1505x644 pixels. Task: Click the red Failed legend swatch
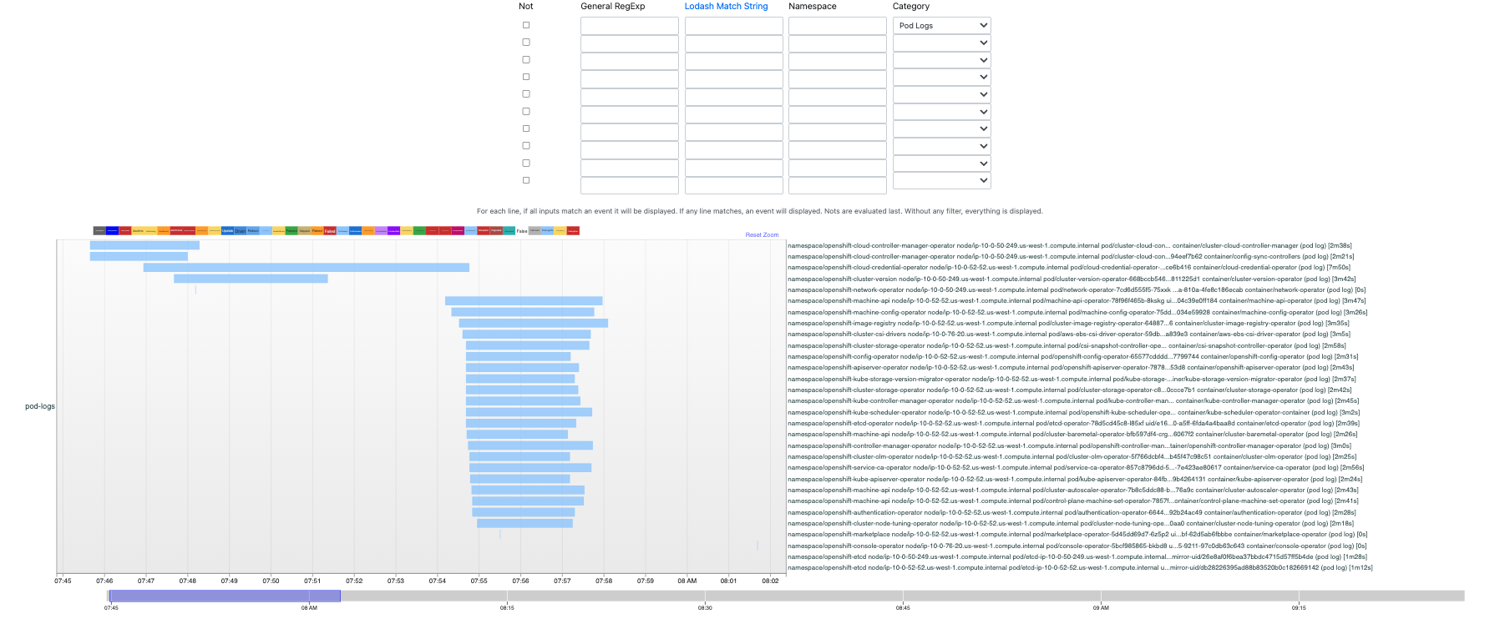pyautogui.click(x=330, y=230)
